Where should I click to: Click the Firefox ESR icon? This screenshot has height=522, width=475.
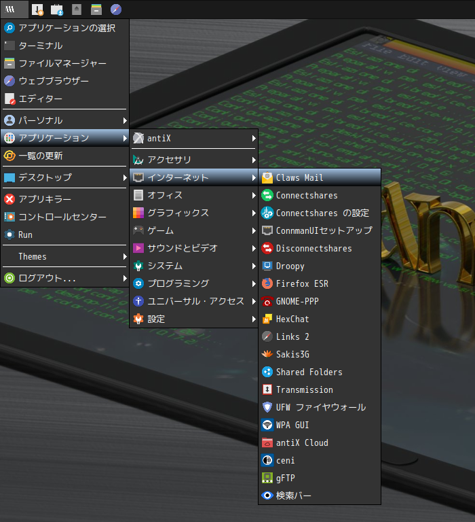click(267, 283)
